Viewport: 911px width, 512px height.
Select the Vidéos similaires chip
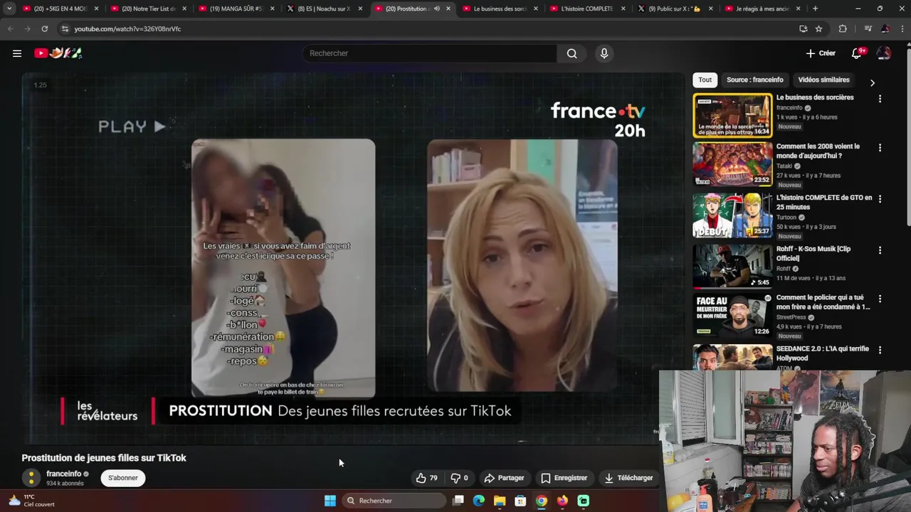point(823,80)
